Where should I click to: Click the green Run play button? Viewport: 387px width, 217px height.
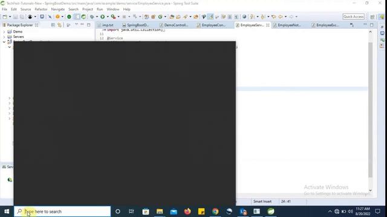[102, 17]
